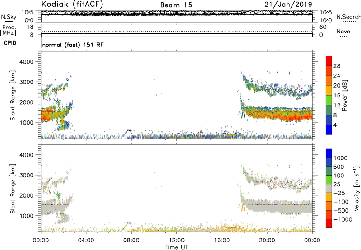This screenshot has width=361, height=250.
Task: Click the 00:00 label starting the time axis
Action: [x=41, y=241]
